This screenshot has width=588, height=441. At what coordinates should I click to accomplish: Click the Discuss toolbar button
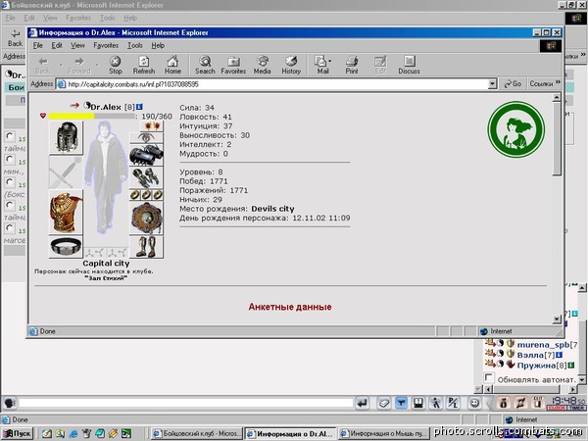(409, 65)
